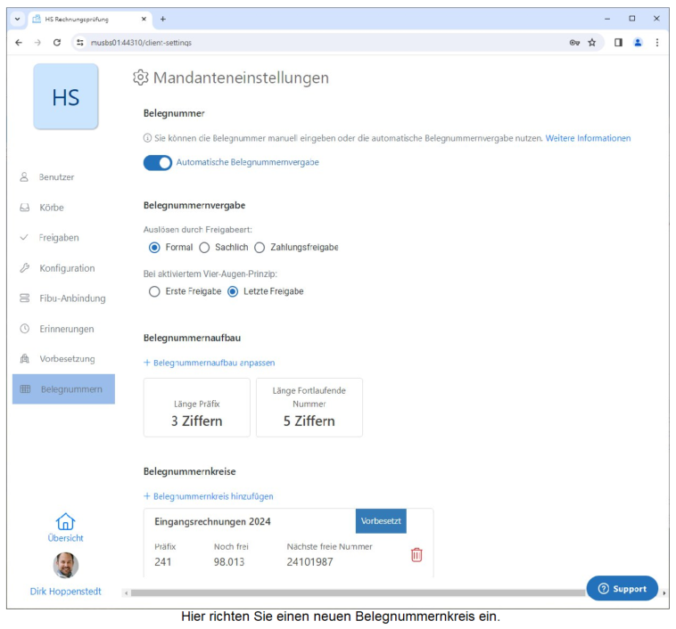Open the browser side panel icon
Image resolution: width=676 pixels, height=629 pixels.
(618, 42)
